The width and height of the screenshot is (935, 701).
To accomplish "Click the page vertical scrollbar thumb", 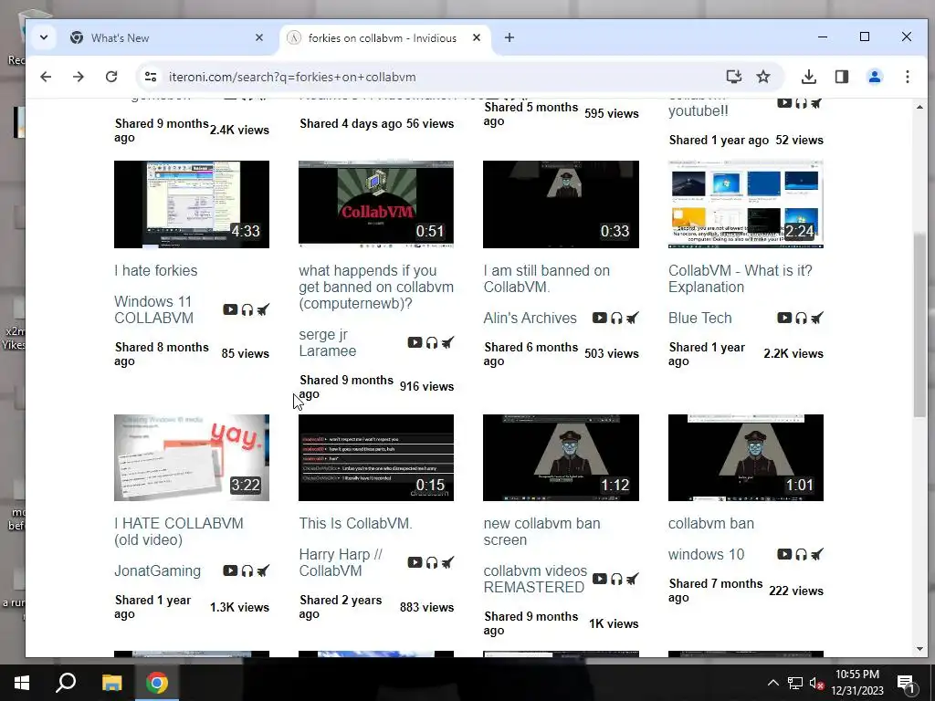I will [x=919, y=325].
